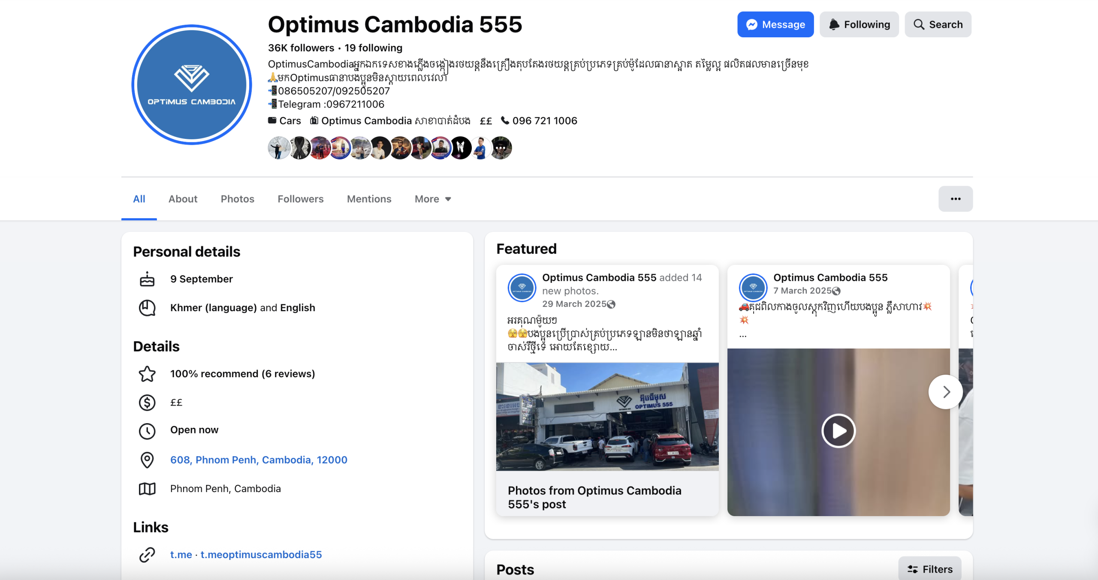Play the featured 7 March video
This screenshot has height=580, width=1098.
click(838, 431)
